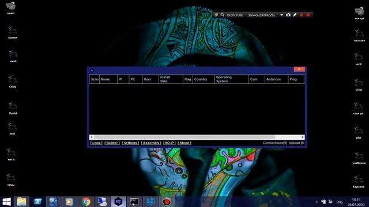Open Google Chrome from the taskbar

tap(86, 202)
